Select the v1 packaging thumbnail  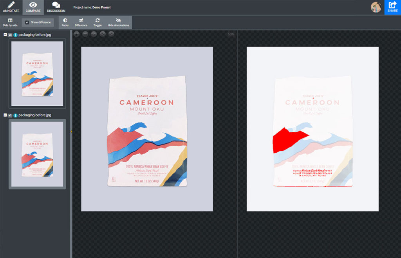point(37,154)
